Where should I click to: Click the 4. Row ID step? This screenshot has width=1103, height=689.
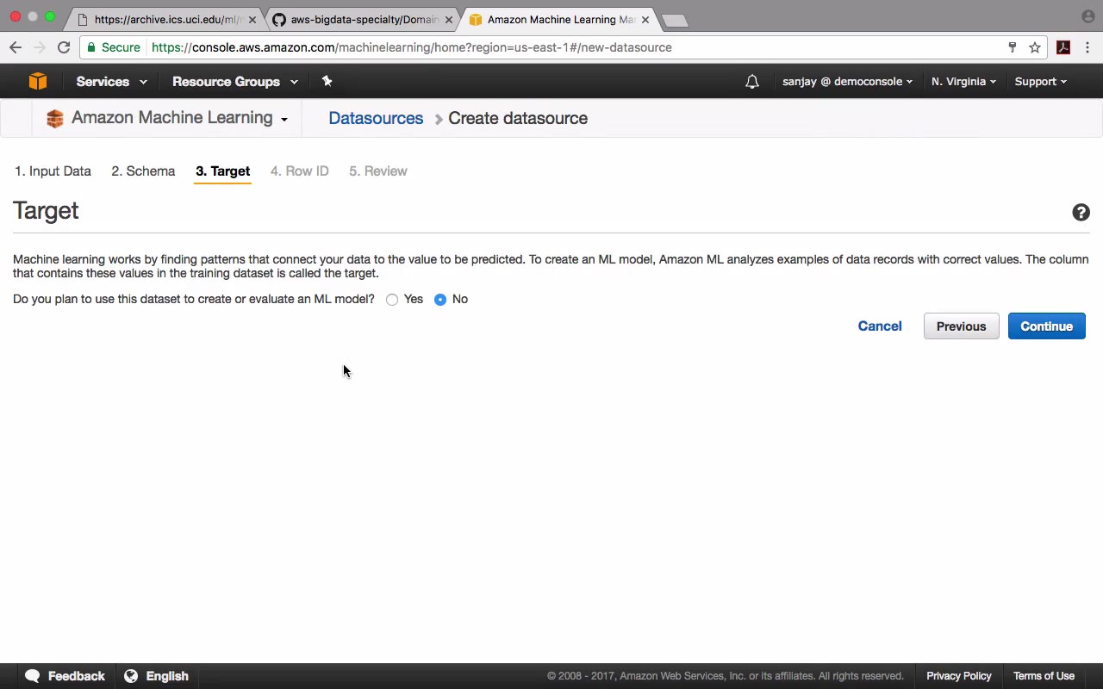(299, 171)
